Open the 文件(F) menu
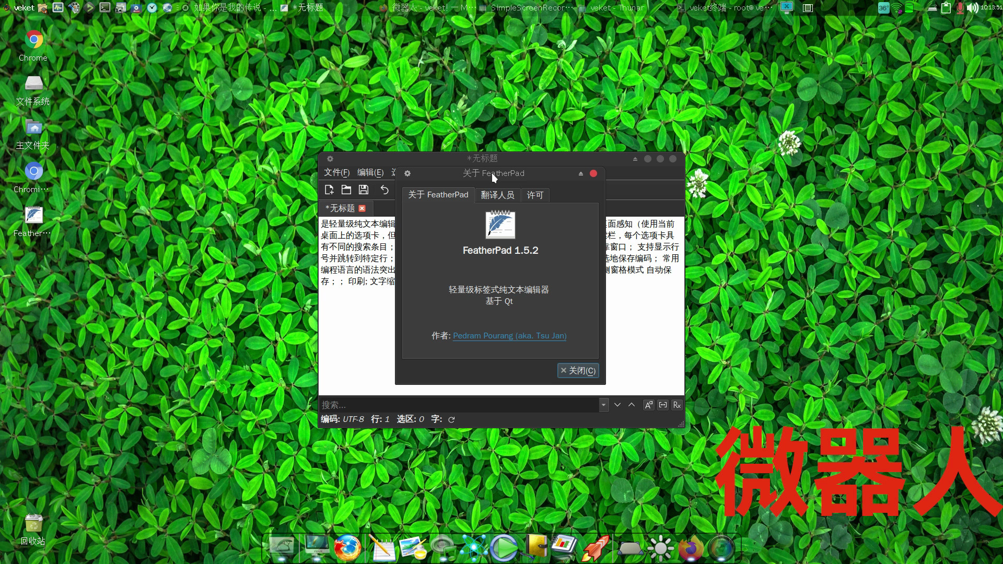 coord(336,172)
